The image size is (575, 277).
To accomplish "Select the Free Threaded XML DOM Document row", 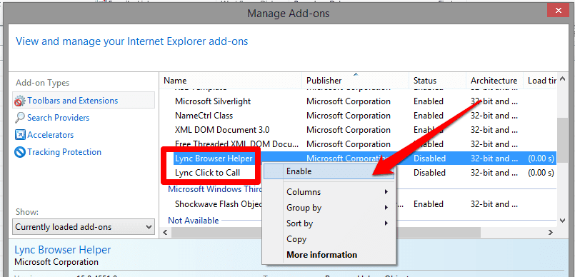I will (x=359, y=144).
